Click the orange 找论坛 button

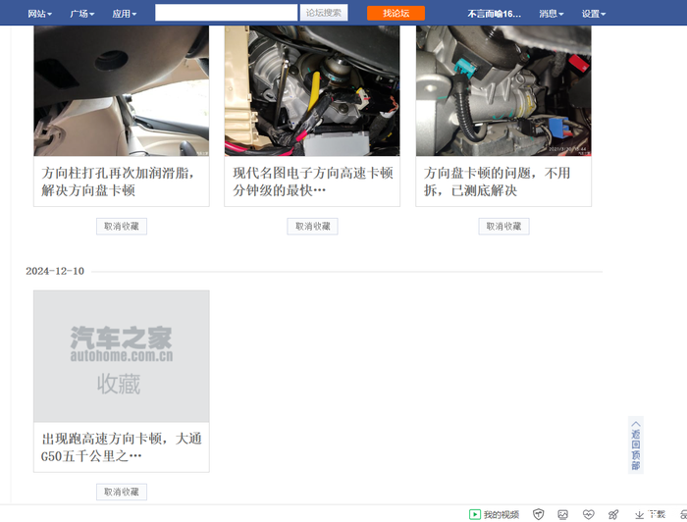tap(396, 13)
